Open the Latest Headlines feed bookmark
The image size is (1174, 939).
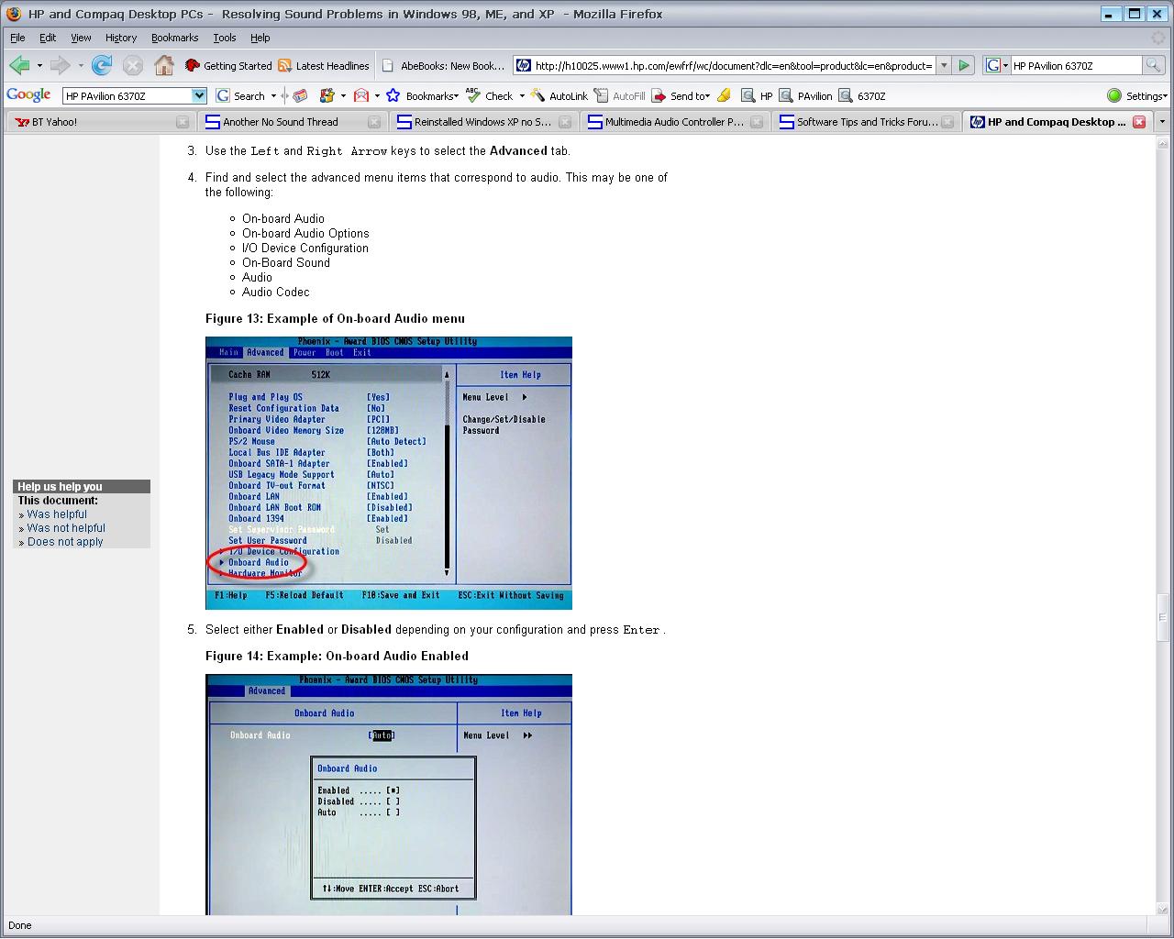(x=324, y=66)
